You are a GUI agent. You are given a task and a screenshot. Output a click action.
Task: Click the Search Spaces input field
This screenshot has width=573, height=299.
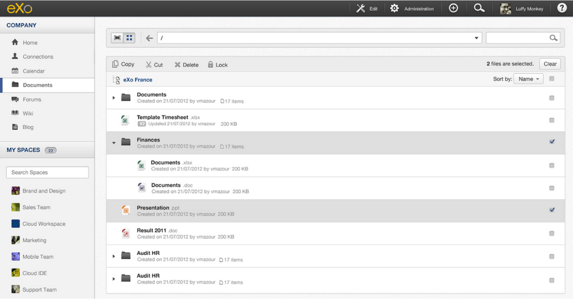coord(47,172)
